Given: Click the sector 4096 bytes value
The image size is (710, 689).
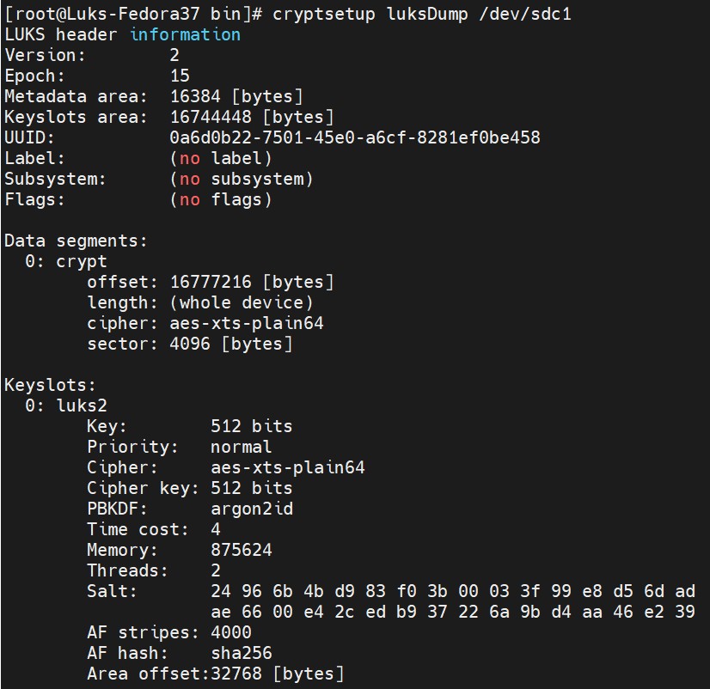Looking at the screenshot, I should [231, 344].
